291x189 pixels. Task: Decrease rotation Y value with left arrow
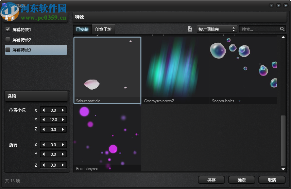[x=44, y=154]
